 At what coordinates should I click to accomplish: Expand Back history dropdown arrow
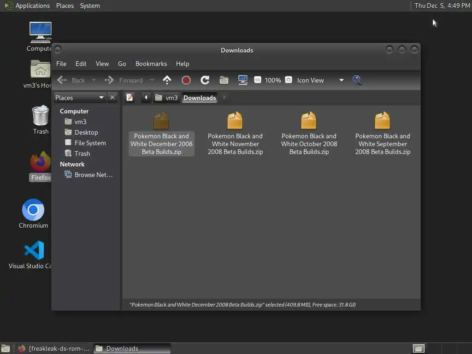(94, 80)
